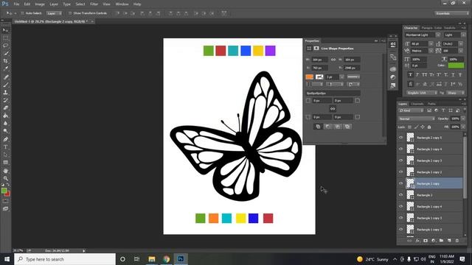Select the Pen tool
472x265 pixels.
click(5, 139)
